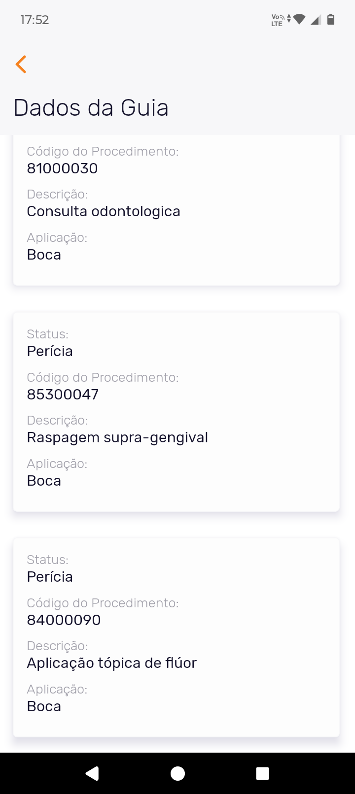Tap Raspagem supra-gengival description
This screenshot has height=794, width=355.
coord(117,437)
